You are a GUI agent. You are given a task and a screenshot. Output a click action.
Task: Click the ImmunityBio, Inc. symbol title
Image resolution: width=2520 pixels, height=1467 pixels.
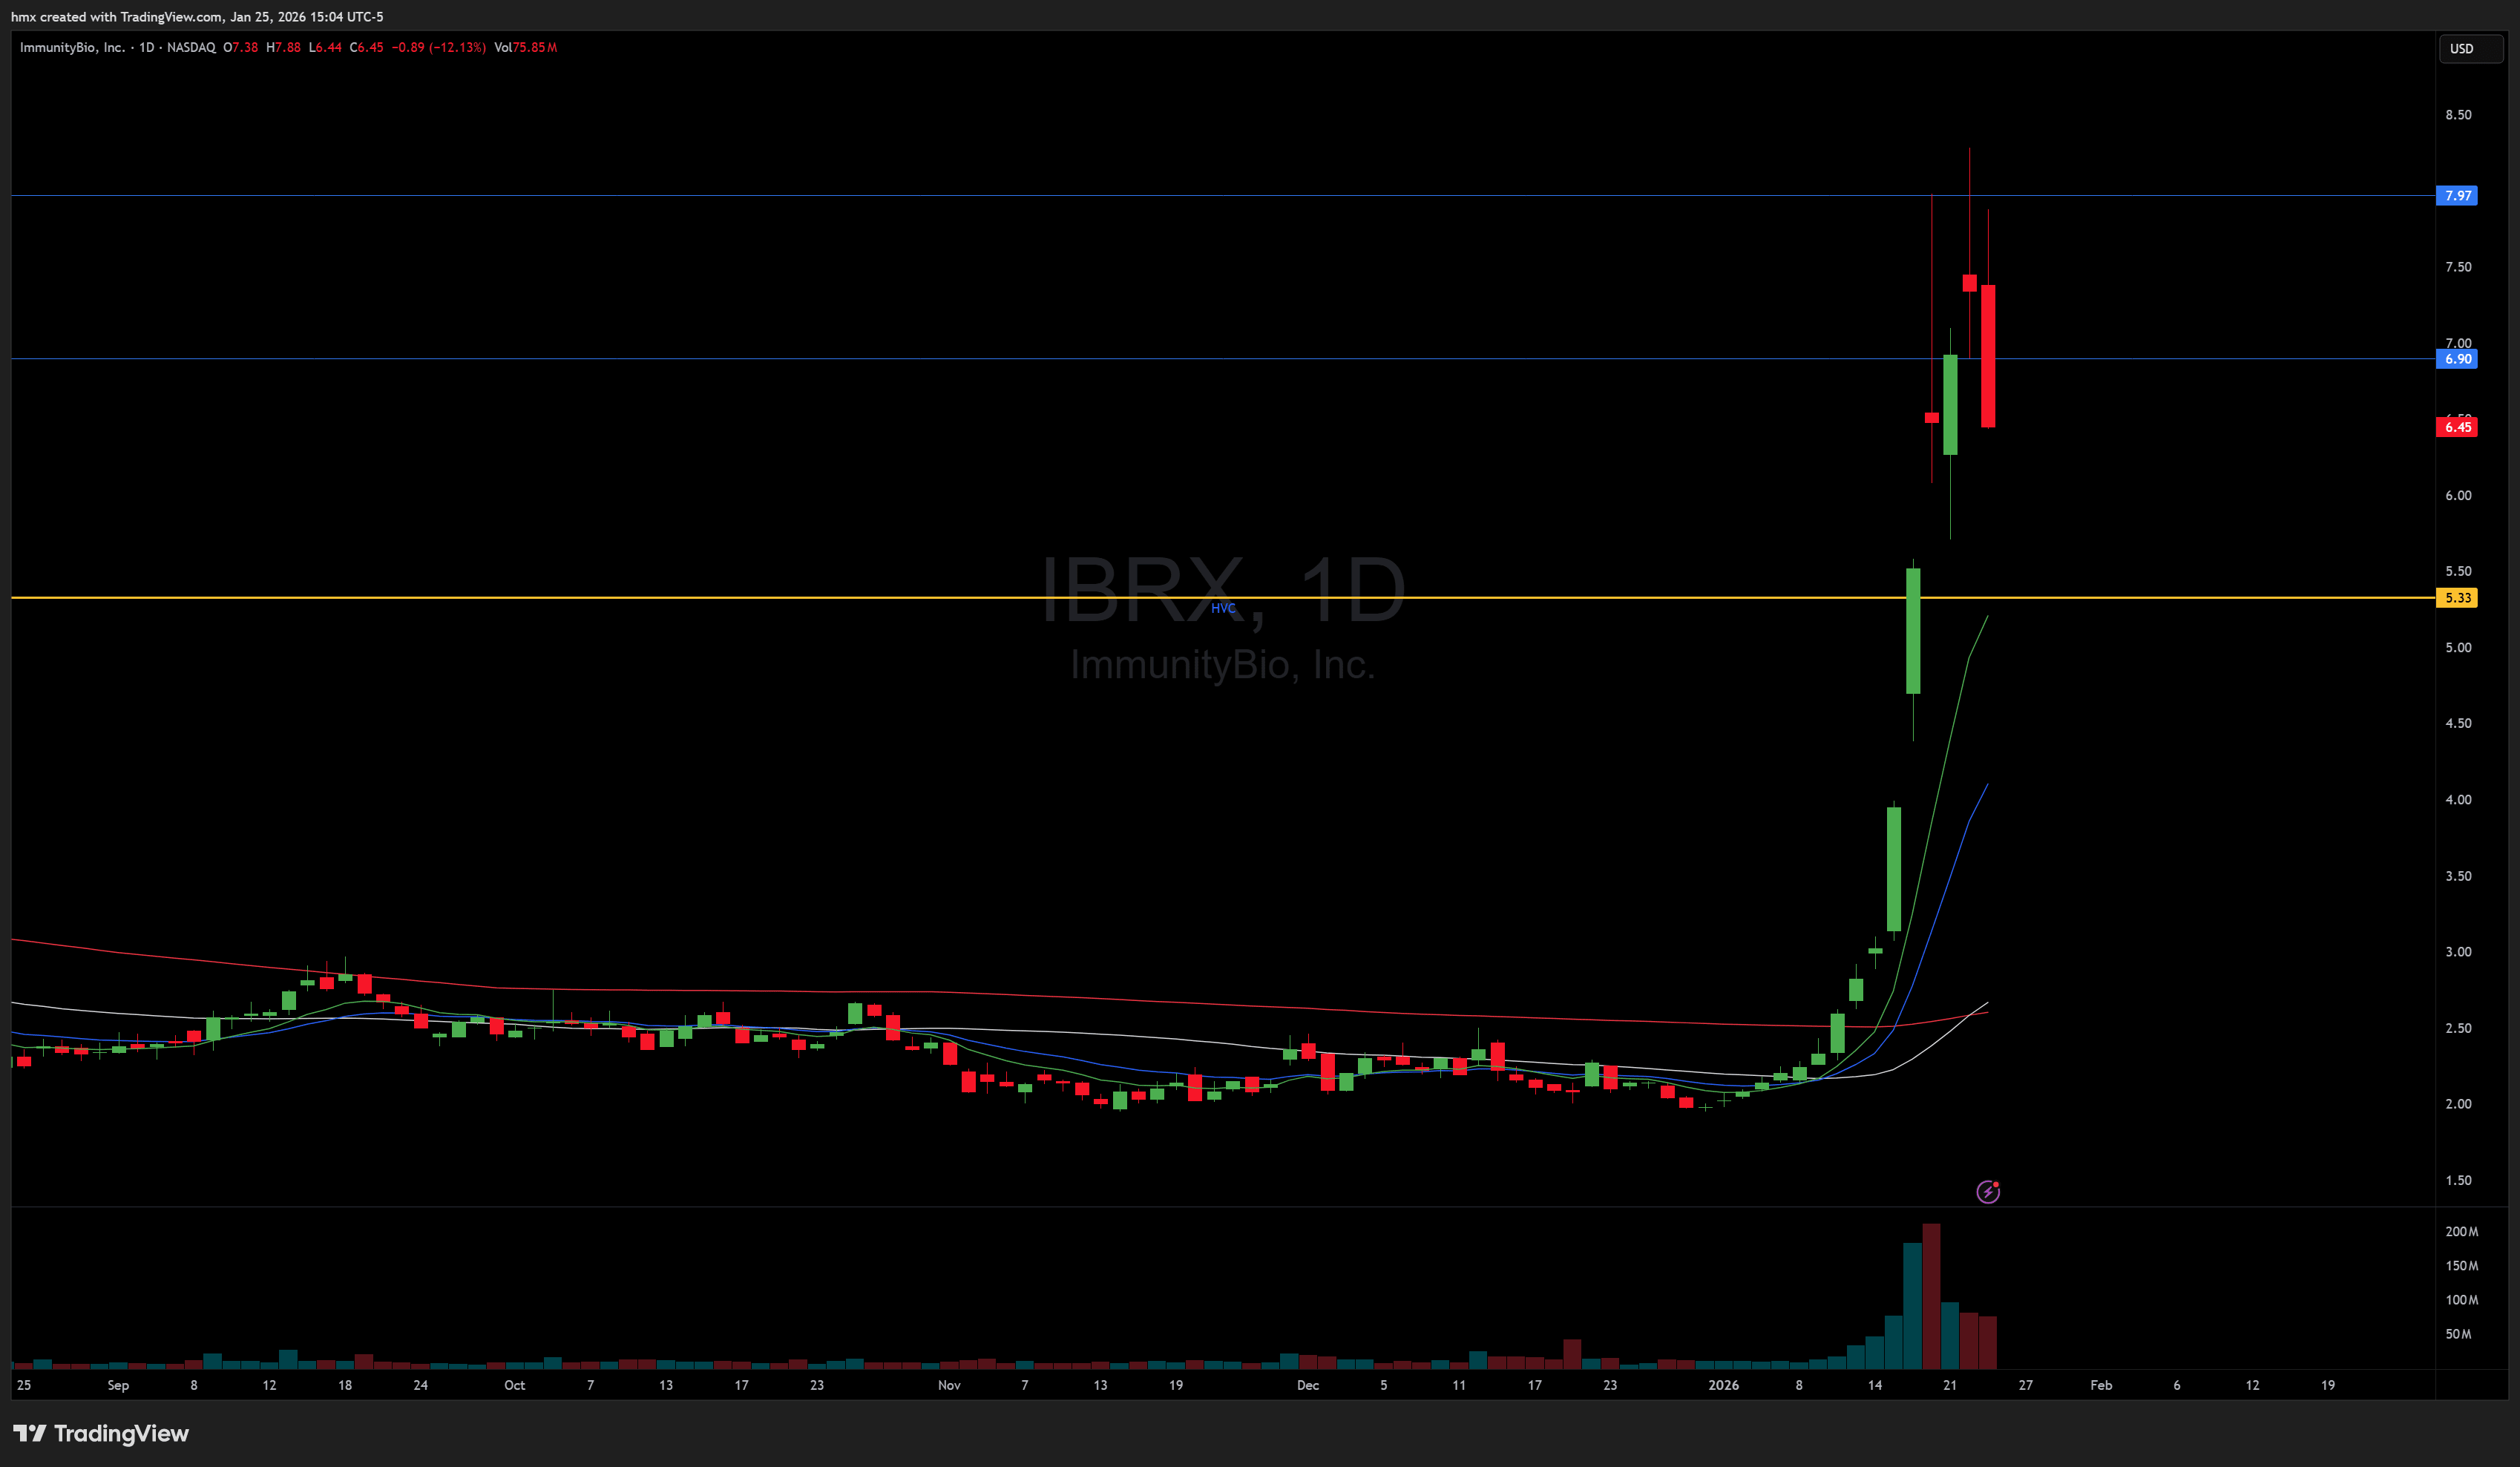tap(72, 47)
